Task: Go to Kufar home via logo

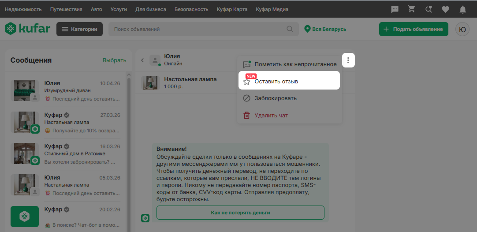Action: pyautogui.click(x=27, y=29)
